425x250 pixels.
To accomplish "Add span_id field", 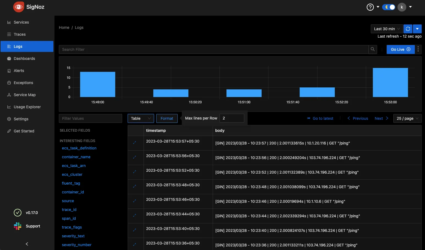I will pyautogui.click(x=69, y=218).
